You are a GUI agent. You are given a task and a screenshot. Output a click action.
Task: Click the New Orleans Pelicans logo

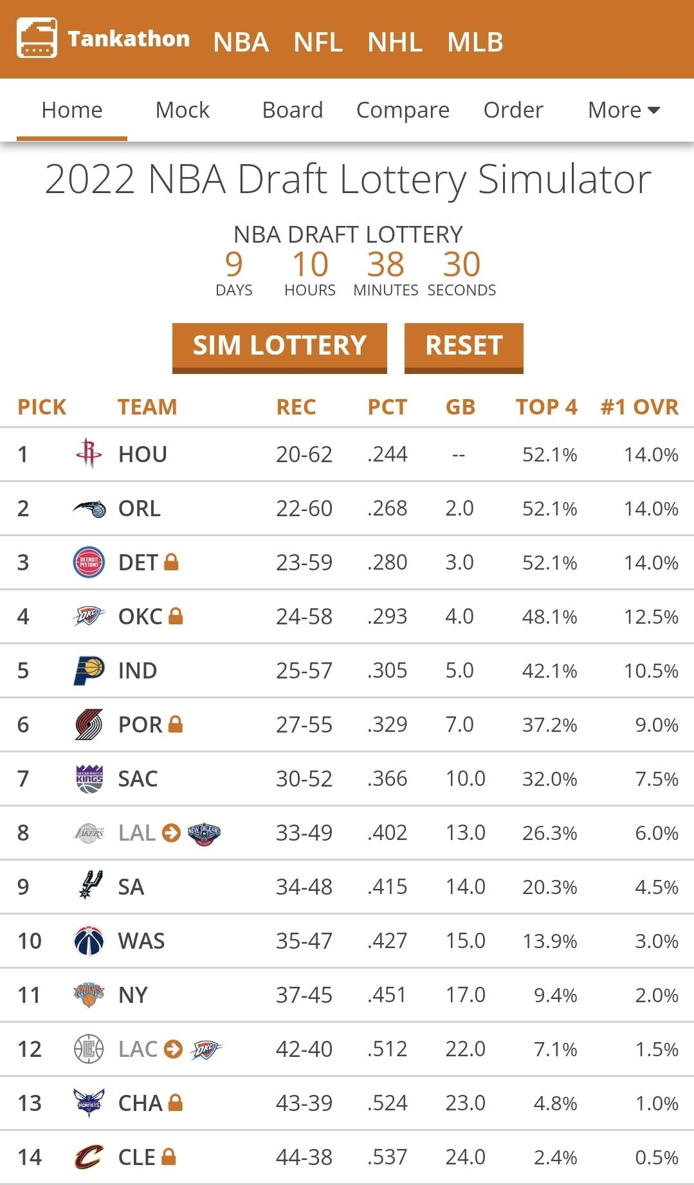click(204, 833)
